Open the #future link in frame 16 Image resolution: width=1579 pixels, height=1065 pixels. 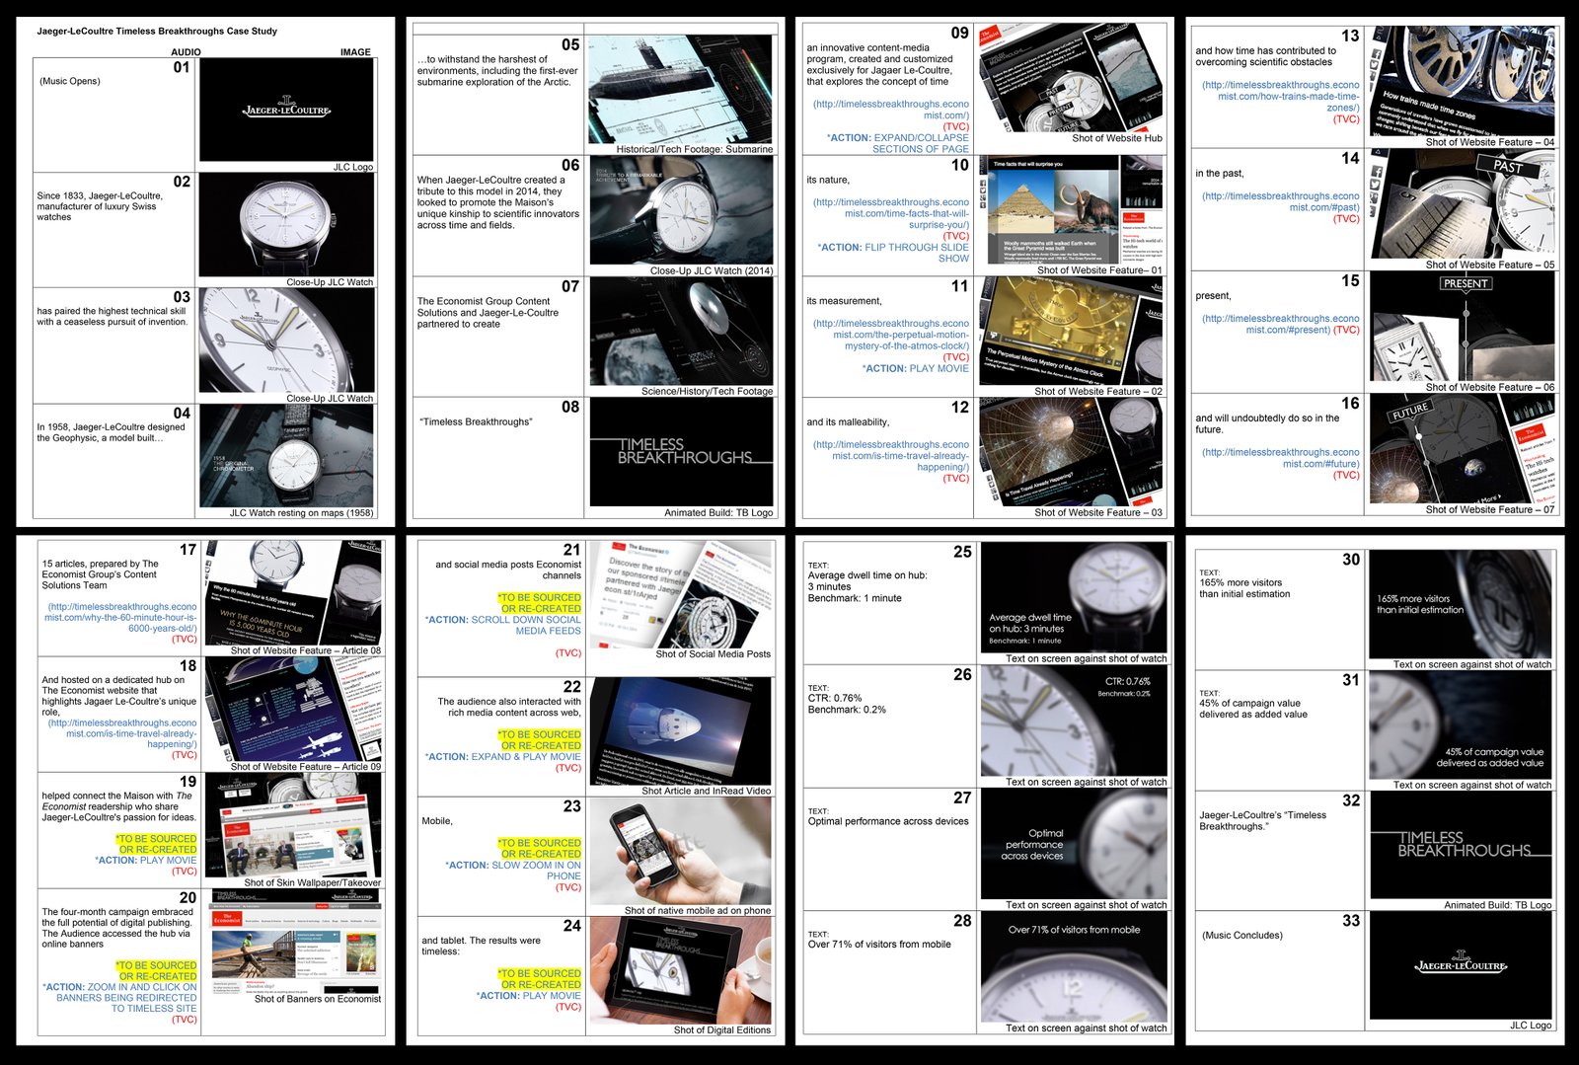[x=1280, y=458]
